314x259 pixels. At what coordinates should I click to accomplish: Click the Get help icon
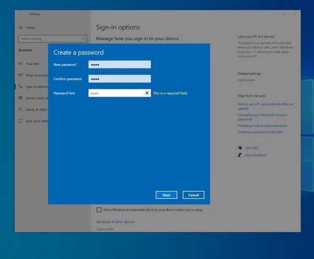(x=240, y=148)
